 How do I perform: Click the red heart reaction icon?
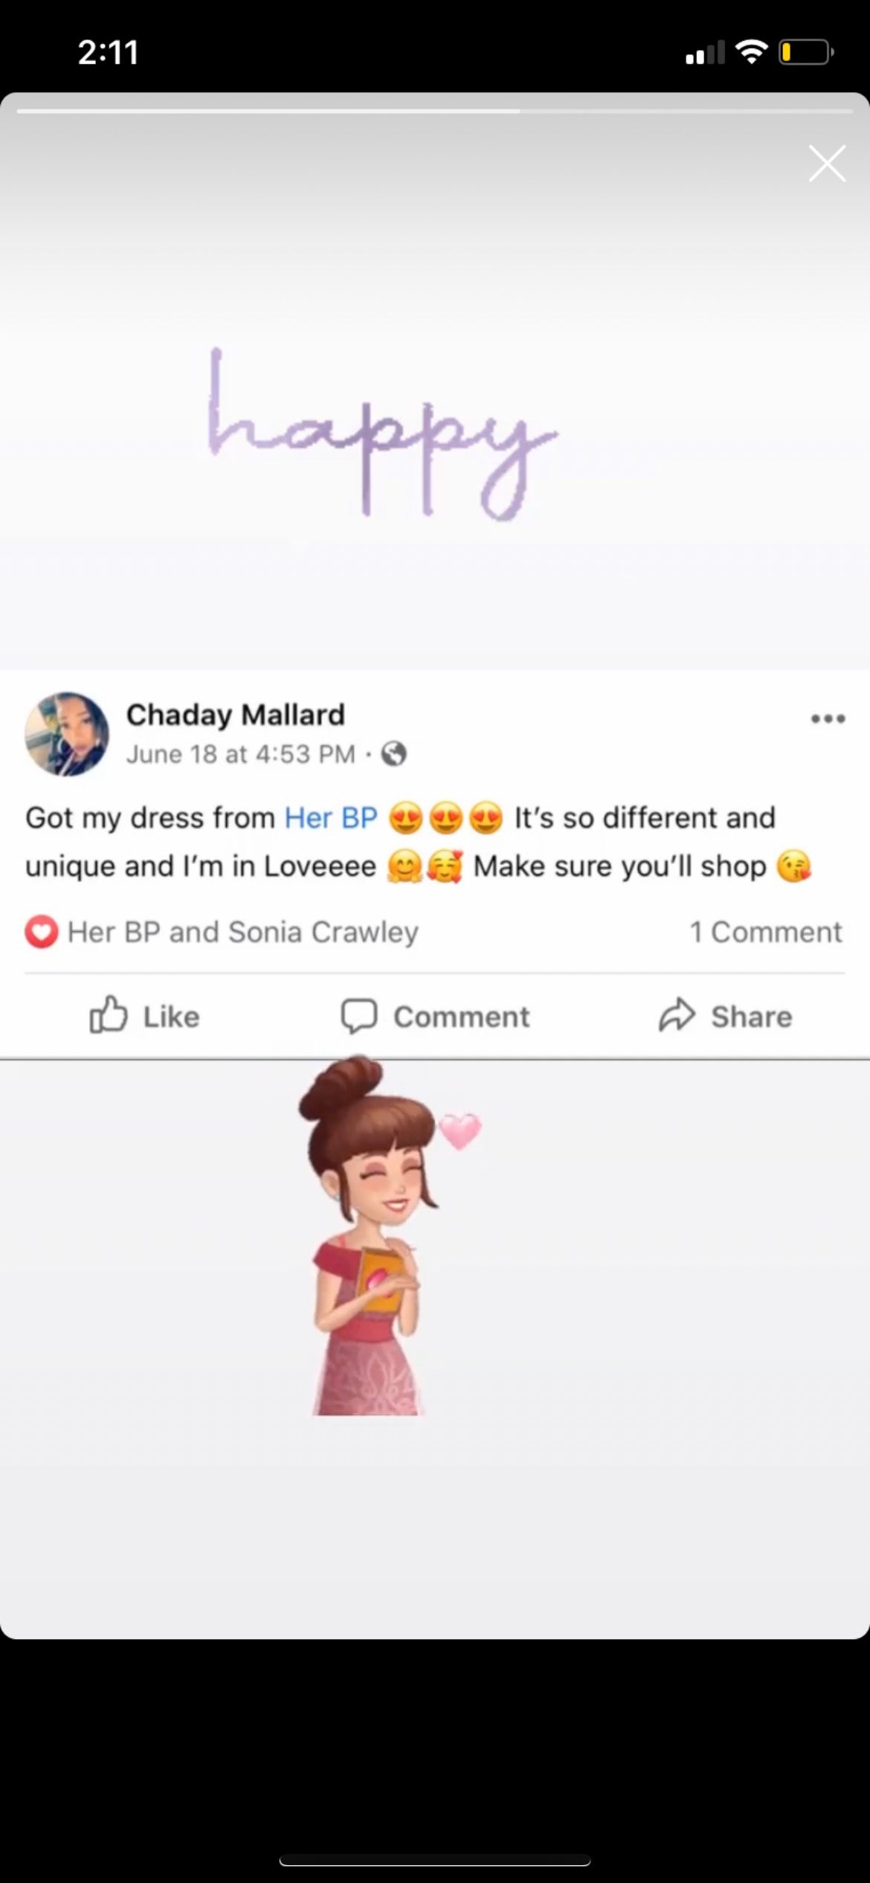[41, 932]
